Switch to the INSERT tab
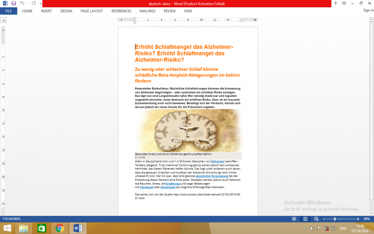The image size is (374, 234). point(46,11)
